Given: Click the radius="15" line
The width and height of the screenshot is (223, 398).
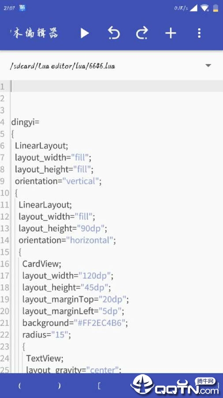Looking at the screenshot, I should click(x=47, y=335).
